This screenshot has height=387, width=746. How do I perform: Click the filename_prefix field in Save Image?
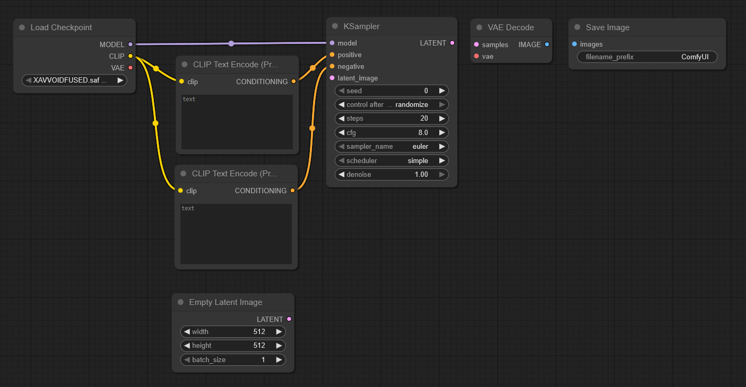tap(647, 57)
